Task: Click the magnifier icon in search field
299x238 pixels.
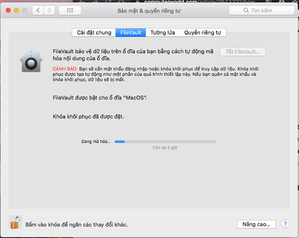Action: click(x=246, y=10)
